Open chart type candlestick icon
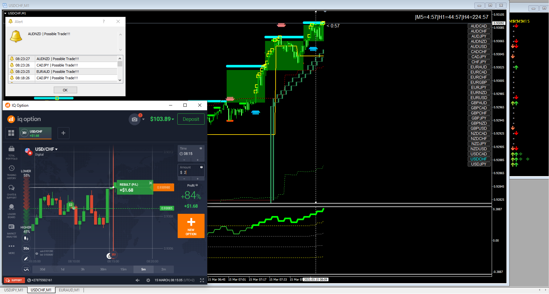This screenshot has width=549, height=294. click(x=26, y=238)
